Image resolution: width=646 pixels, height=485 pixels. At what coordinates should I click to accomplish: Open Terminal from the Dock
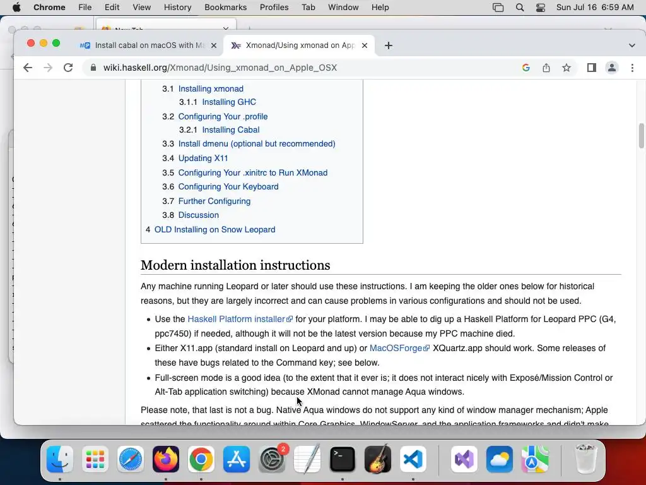pos(343,459)
